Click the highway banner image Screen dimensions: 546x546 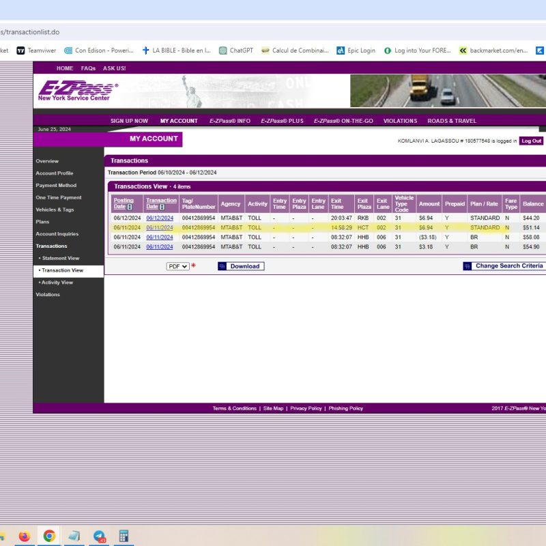448,91
